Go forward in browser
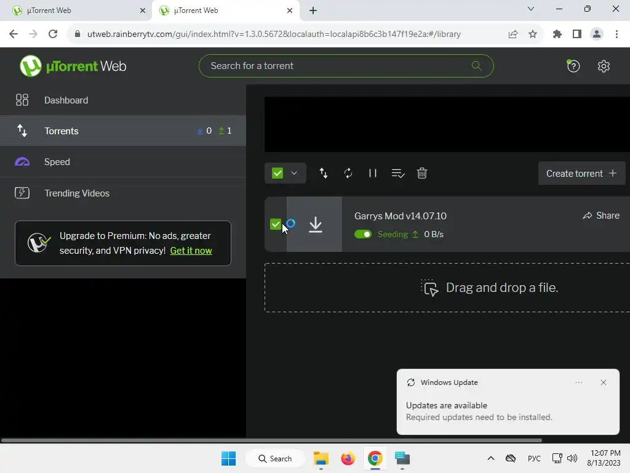The width and height of the screenshot is (630, 473). [x=33, y=34]
